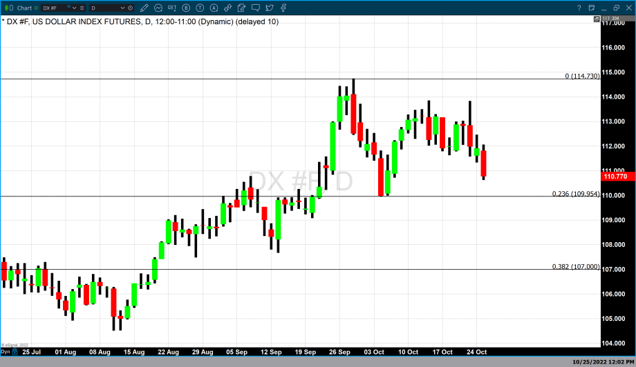Open the help question mark
Screen dimensions: 636x367
[x=579, y=8]
